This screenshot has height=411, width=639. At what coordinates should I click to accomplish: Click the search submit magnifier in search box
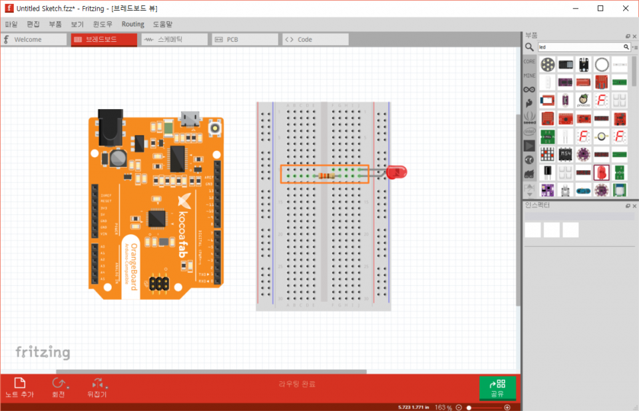pyautogui.click(x=626, y=47)
